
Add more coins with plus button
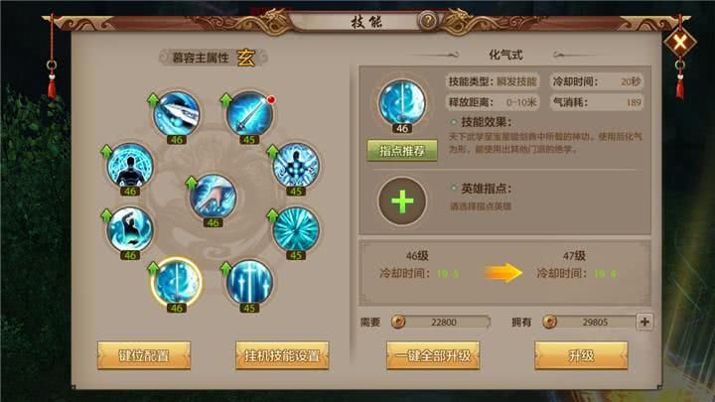(644, 322)
